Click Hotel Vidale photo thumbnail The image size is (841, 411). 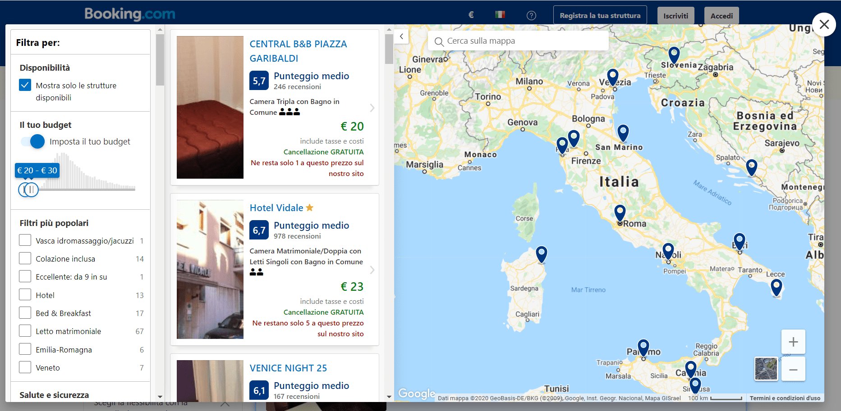(x=210, y=269)
